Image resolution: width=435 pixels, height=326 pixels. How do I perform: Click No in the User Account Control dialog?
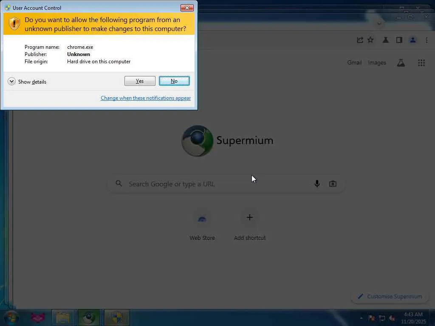[x=174, y=81]
